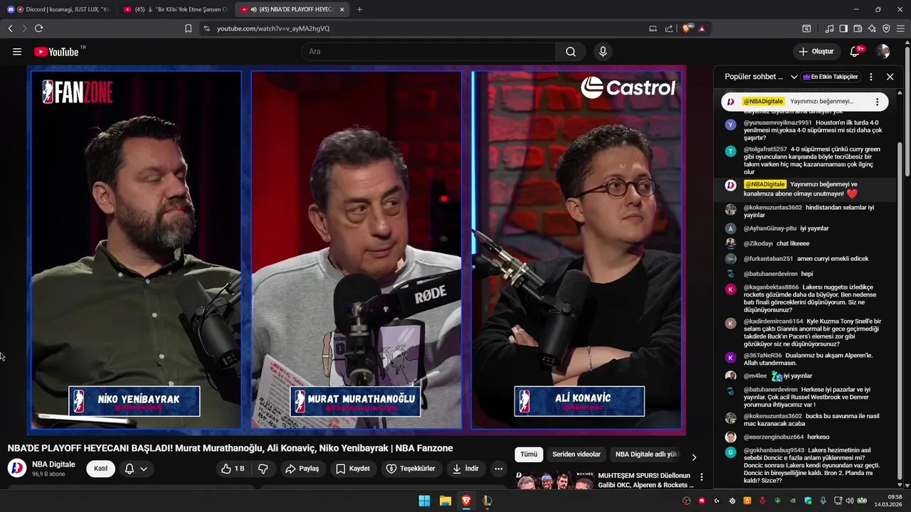Like the video (1 B)
Screen dimensions: 911x512
(233, 469)
